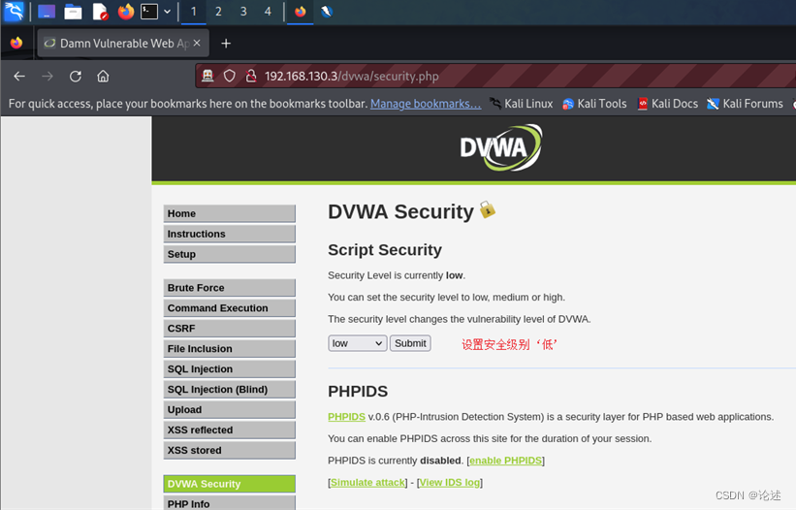This screenshot has width=796, height=510.
Task: Switch to workspace 2
Action: [218, 12]
